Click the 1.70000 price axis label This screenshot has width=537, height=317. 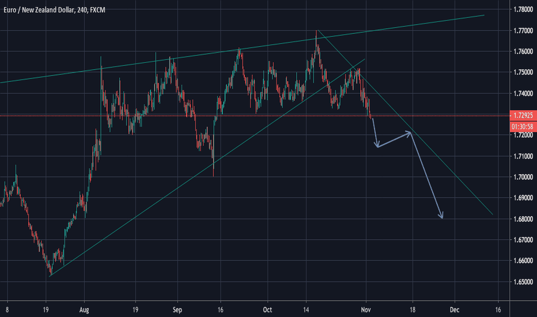click(523, 177)
